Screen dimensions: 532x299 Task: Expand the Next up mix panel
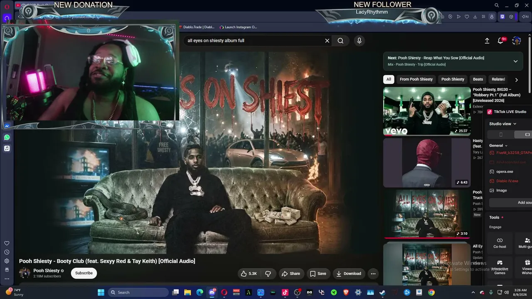(515, 61)
